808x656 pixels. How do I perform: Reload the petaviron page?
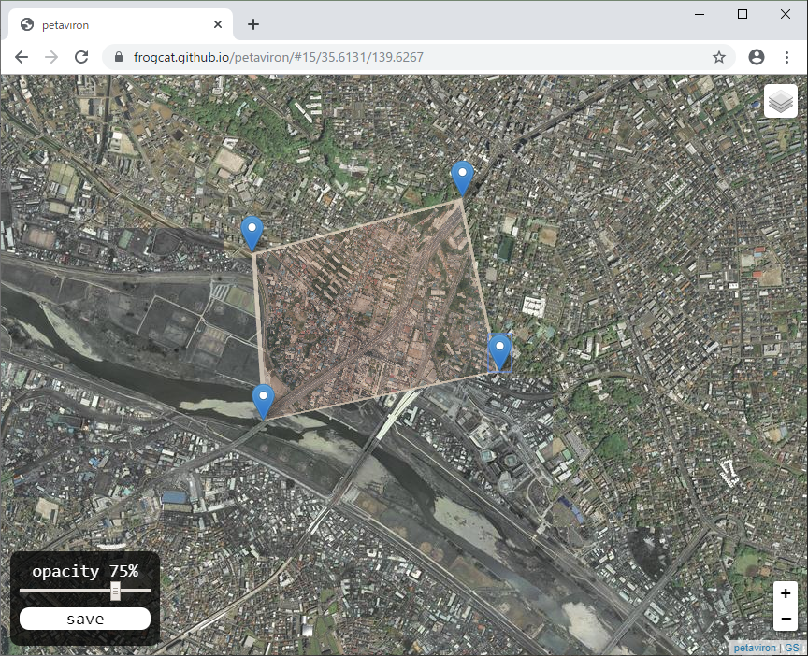coord(81,57)
